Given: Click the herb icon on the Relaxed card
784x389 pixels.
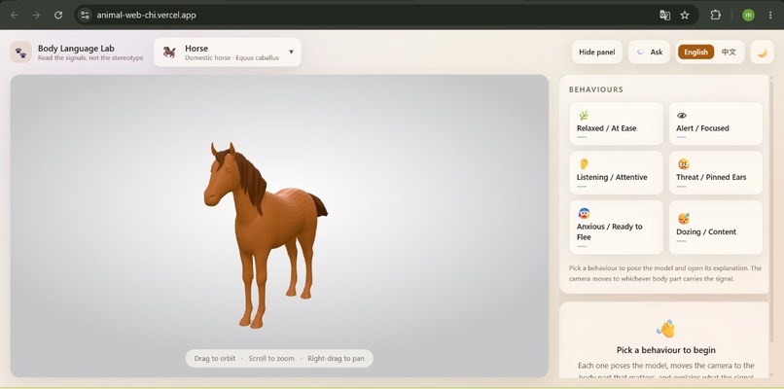Looking at the screenshot, I should pos(583,116).
